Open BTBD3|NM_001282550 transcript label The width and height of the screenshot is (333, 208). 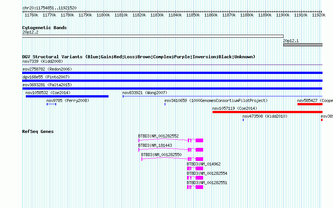(161, 155)
